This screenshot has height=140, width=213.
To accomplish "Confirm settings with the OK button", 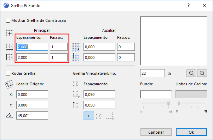I will 191,132.
